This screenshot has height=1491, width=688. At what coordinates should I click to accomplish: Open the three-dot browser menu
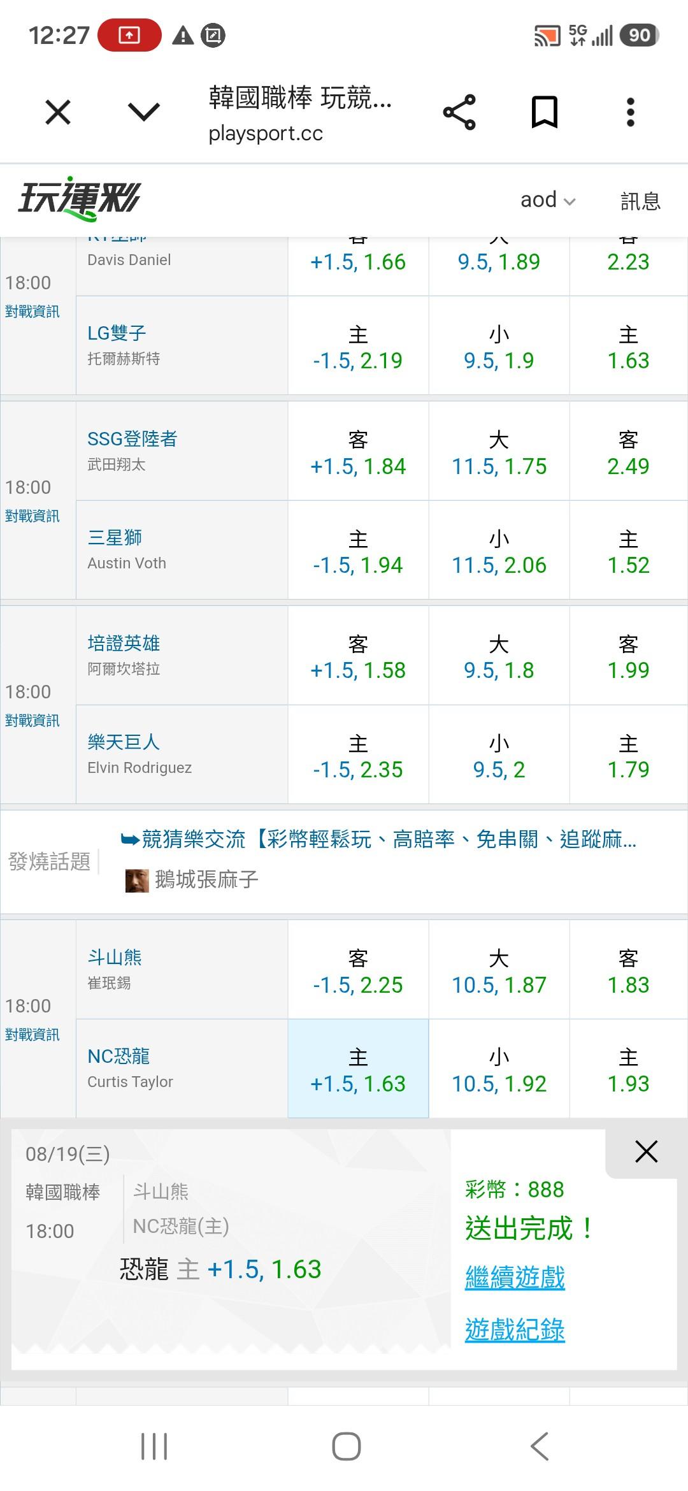630,112
